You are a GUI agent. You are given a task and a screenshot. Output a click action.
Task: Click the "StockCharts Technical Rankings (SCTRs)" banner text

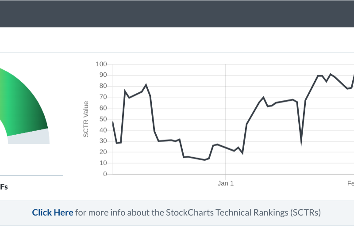[x=243, y=212]
